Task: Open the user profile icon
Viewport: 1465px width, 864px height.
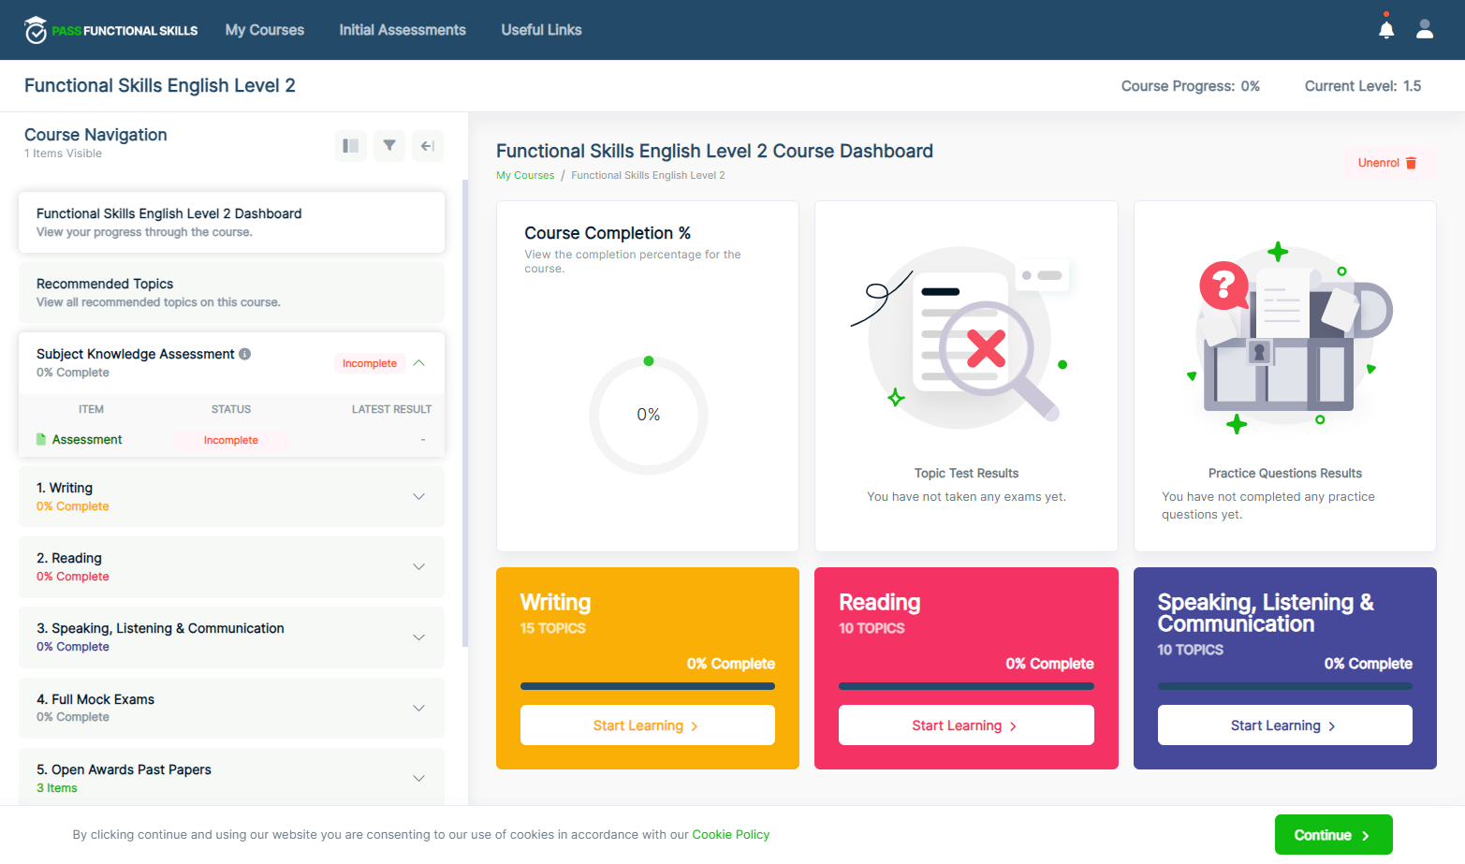Action: 1425,29
